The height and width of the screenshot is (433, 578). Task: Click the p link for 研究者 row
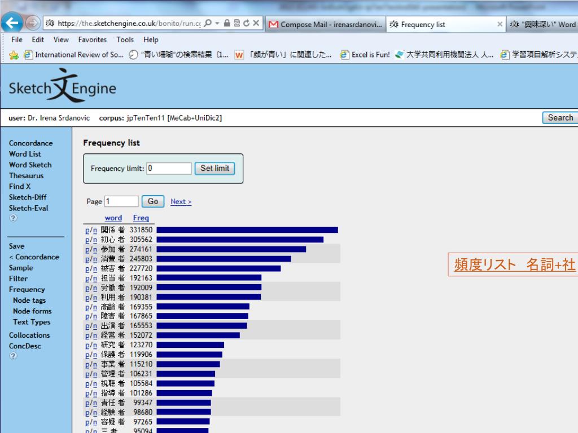click(x=87, y=346)
